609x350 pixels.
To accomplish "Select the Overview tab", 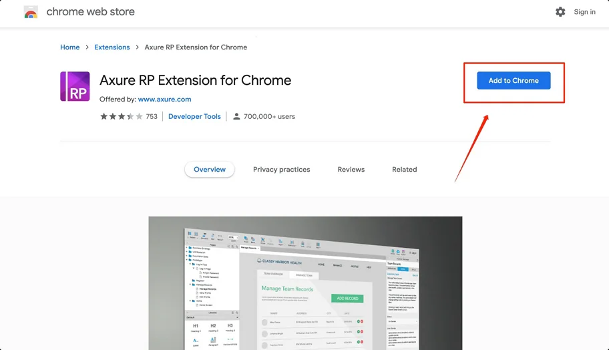I will 210,170.
